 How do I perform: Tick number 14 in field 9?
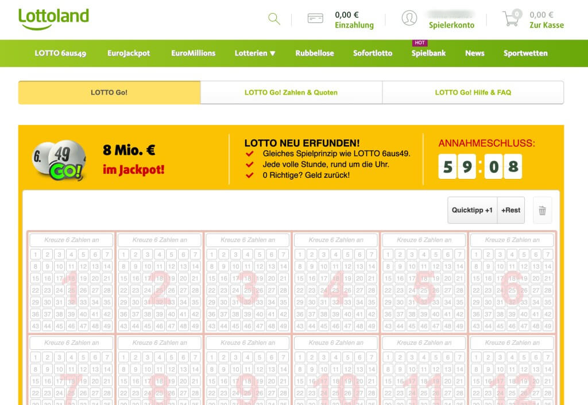coord(284,369)
